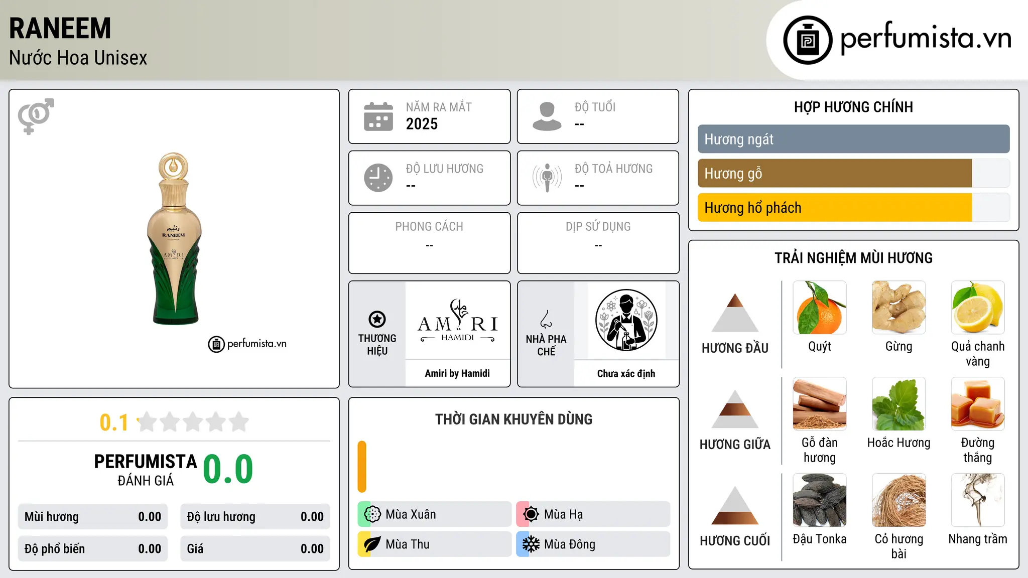
Task: Click the Hương hổ phách accord bar
Action: [x=854, y=207]
